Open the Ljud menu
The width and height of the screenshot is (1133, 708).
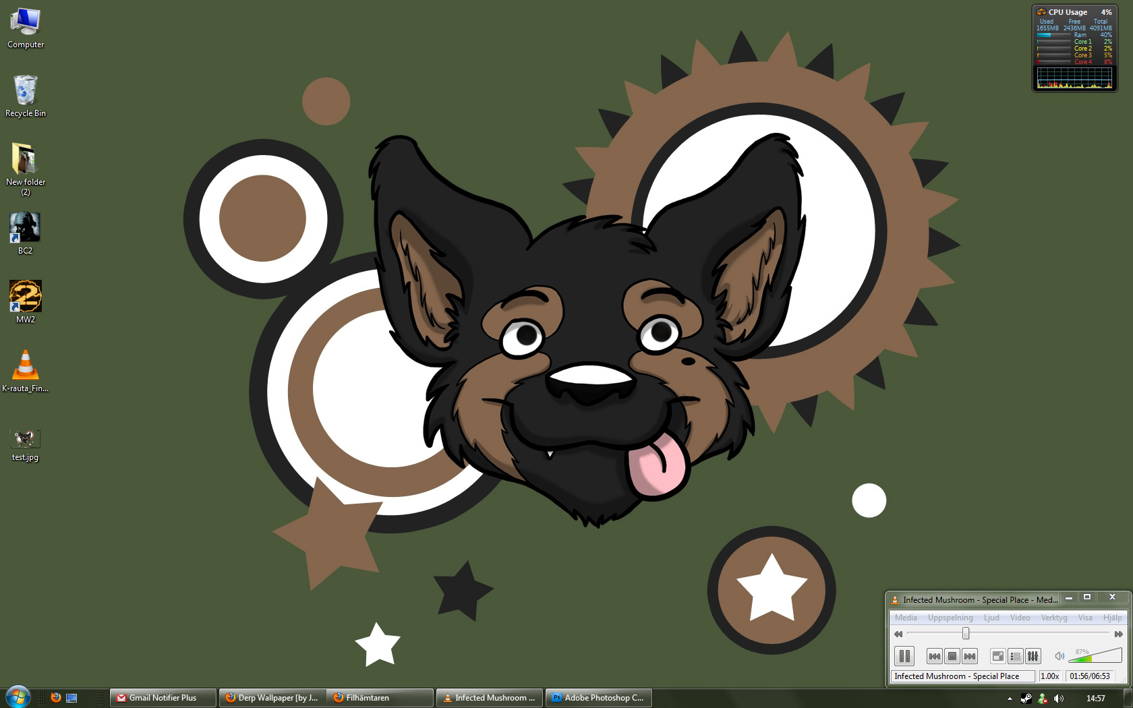coord(991,618)
